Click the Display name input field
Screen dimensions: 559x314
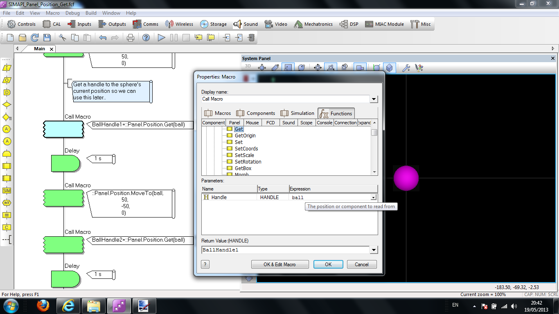coord(286,99)
